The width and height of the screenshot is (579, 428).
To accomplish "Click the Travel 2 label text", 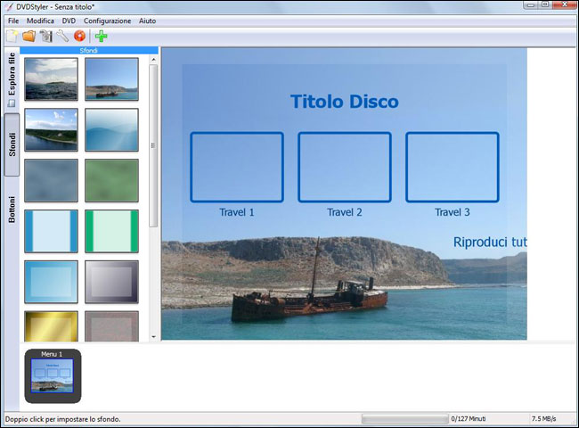I will point(345,212).
